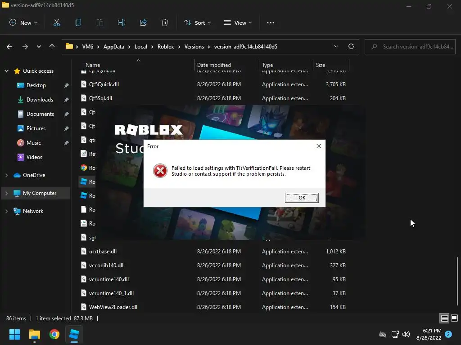The image size is (461, 345).
Task: Open Desktop in Quick access
Action: click(36, 85)
